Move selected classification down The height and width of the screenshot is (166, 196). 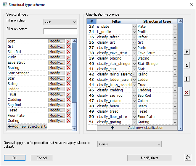tap(187, 65)
